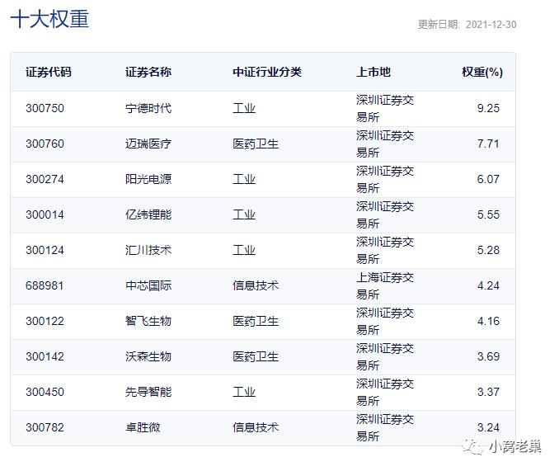Image resolution: width=559 pixels, height=471 pixels.
Task: Click 深圳证券交易所 in the 亿纬锂能 row
Action: tap(385, 215)
